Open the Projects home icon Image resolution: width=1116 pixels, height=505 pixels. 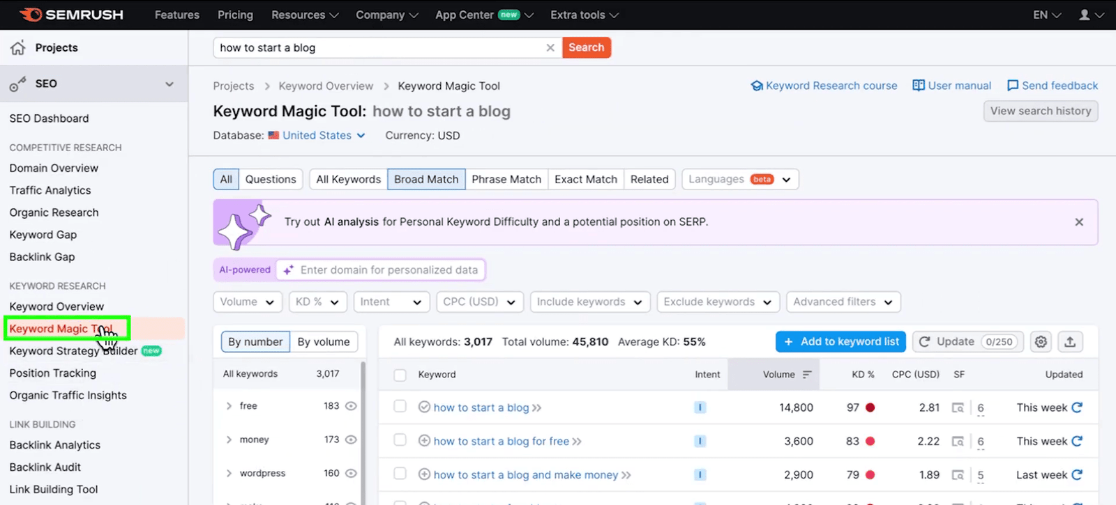[x=18, y=47]
